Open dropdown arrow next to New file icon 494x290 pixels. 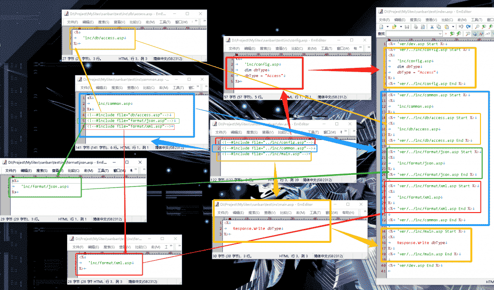387,27
